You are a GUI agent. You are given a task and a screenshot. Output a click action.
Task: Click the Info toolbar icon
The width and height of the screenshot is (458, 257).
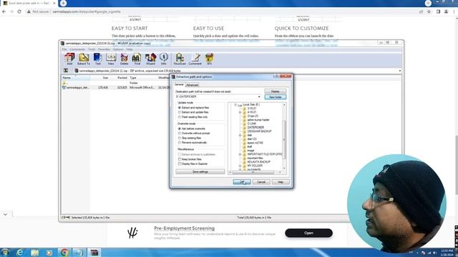164,59
